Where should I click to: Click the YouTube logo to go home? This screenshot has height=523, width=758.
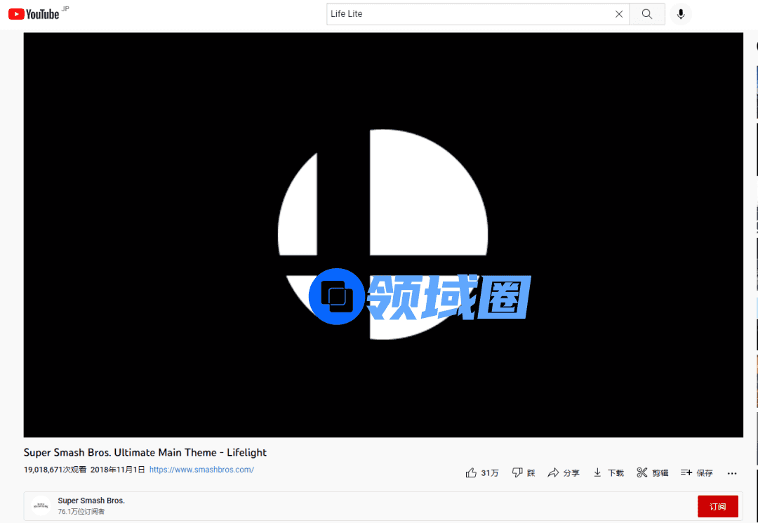[34, 14]
